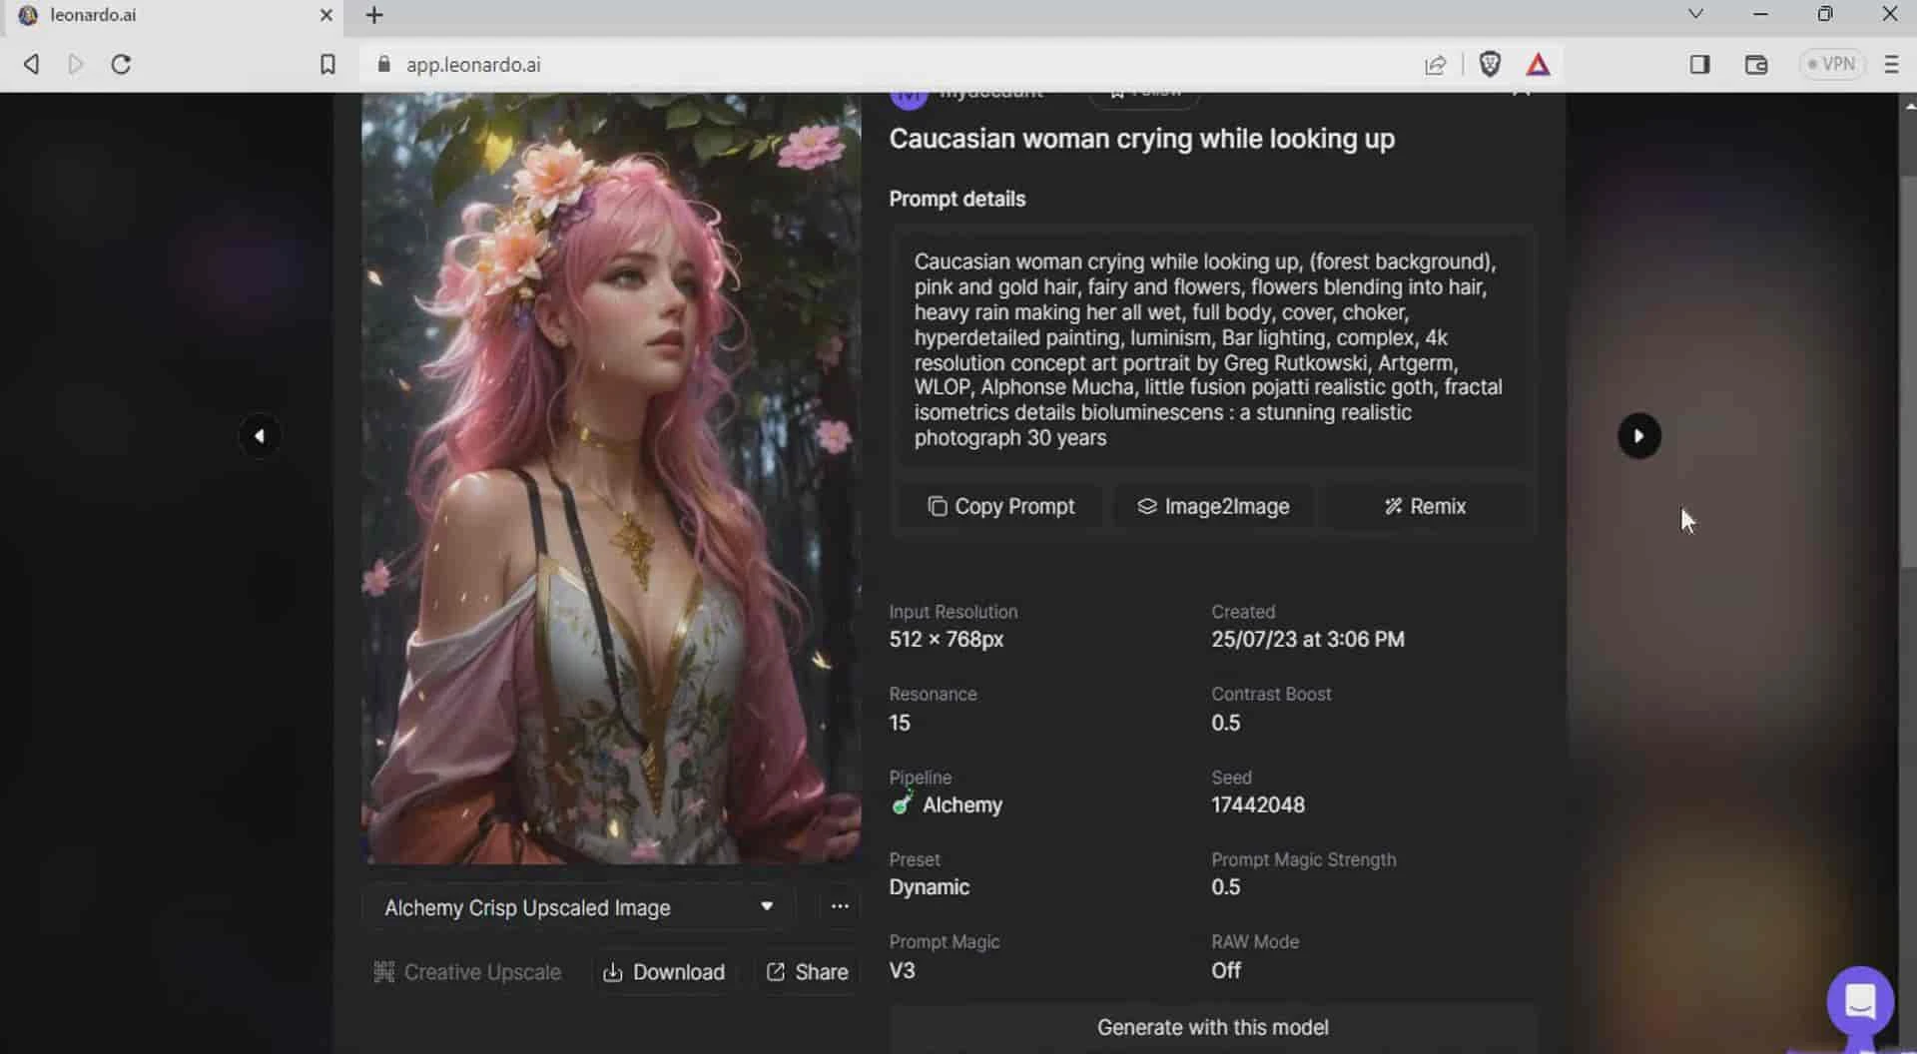Click the Brave Shields lion icon
The height and width of the screenshot is (1054, 1917).
[1489, 65]
